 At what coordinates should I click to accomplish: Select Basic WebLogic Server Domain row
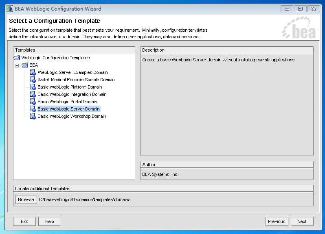(68, 109)
